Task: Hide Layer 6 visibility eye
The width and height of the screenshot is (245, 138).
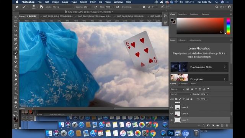Action: point(171,107)
